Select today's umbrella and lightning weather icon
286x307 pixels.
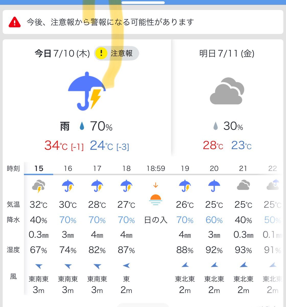[87, 91]
